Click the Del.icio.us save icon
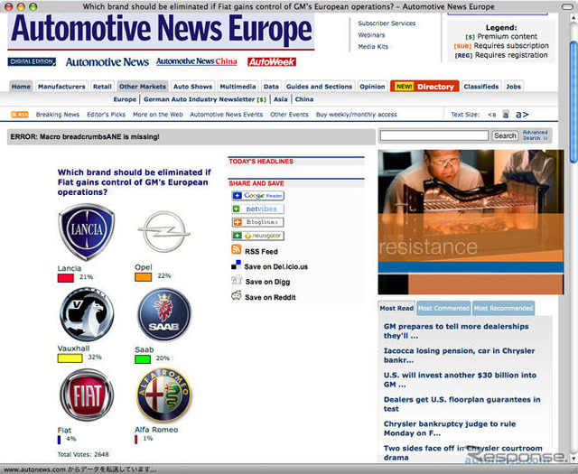The height and width of the screenshot is (474, 578). pyautogui.click(x=236, y=265)
